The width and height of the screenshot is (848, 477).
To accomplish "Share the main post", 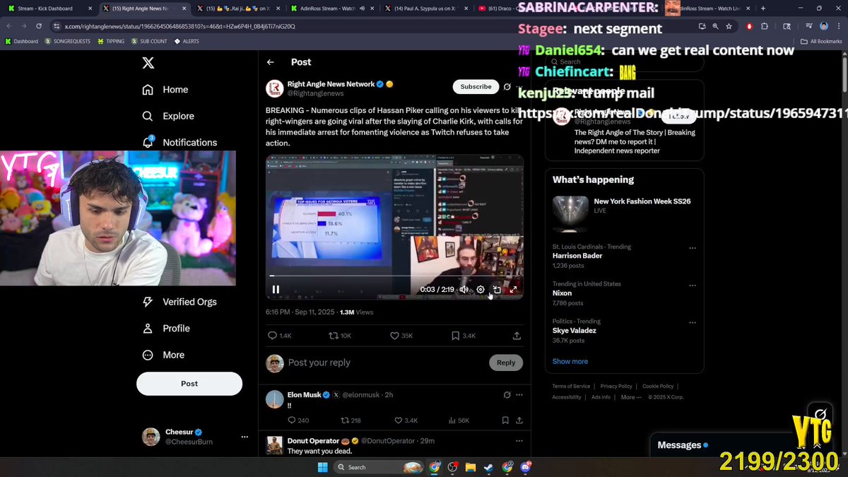I will click(x=517, y=336).
